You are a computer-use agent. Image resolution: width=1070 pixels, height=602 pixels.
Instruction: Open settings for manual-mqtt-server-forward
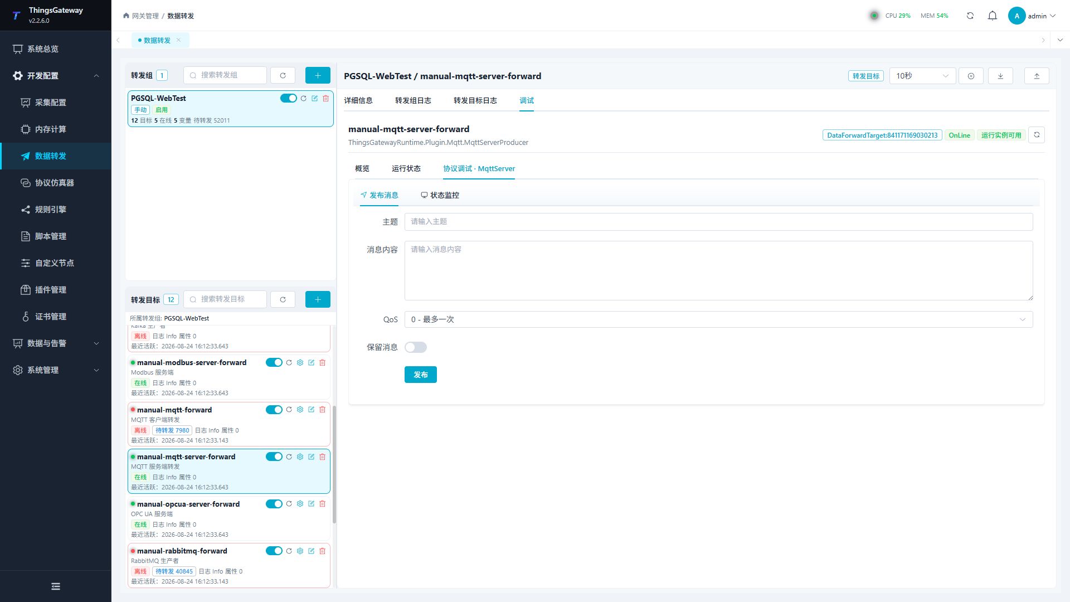(x=300, y=457)
